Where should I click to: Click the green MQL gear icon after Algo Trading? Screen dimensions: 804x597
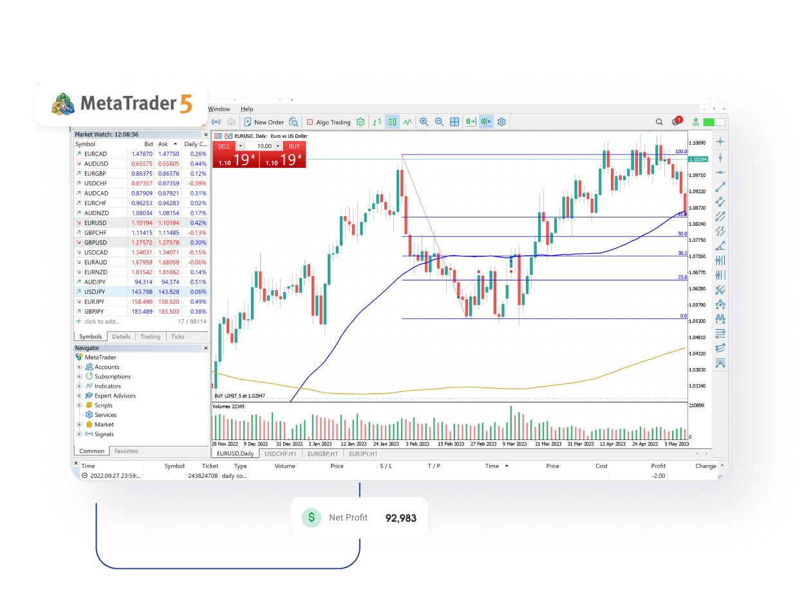tap(360, 122)
